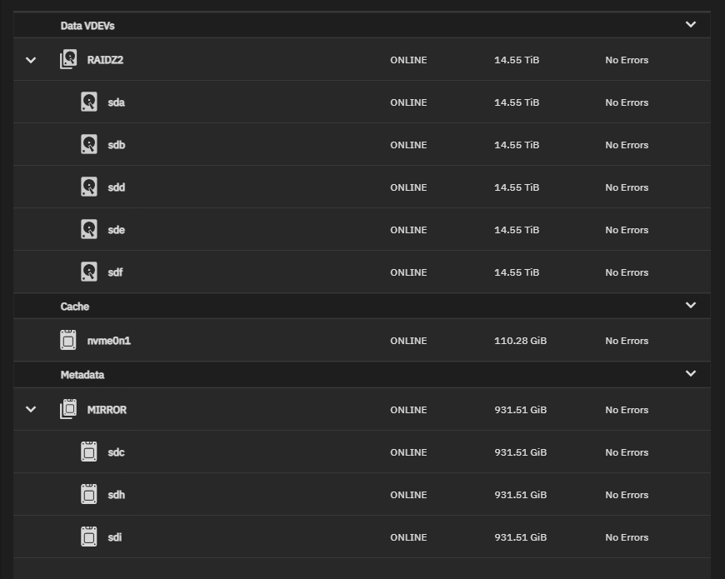The width and height of the screenshot is (725, 579).
Task: Click No Errors for MIRROR
Action: tap(627, 410)
